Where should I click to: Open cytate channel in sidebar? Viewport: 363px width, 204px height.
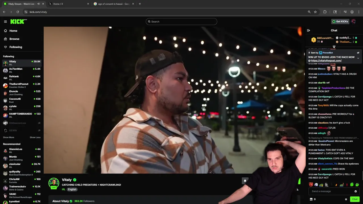[x=22, y=108]
